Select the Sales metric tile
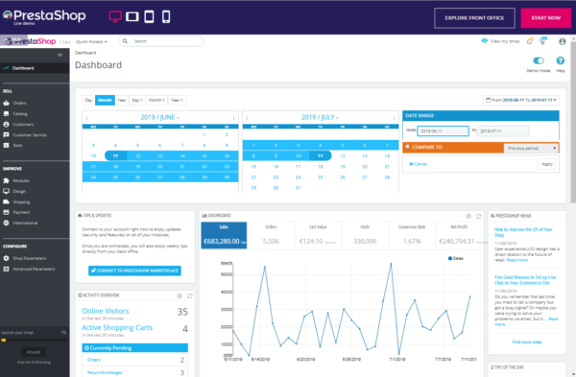Image resolution: width=576 pixels, height=377 pixels. pos(224,235)
